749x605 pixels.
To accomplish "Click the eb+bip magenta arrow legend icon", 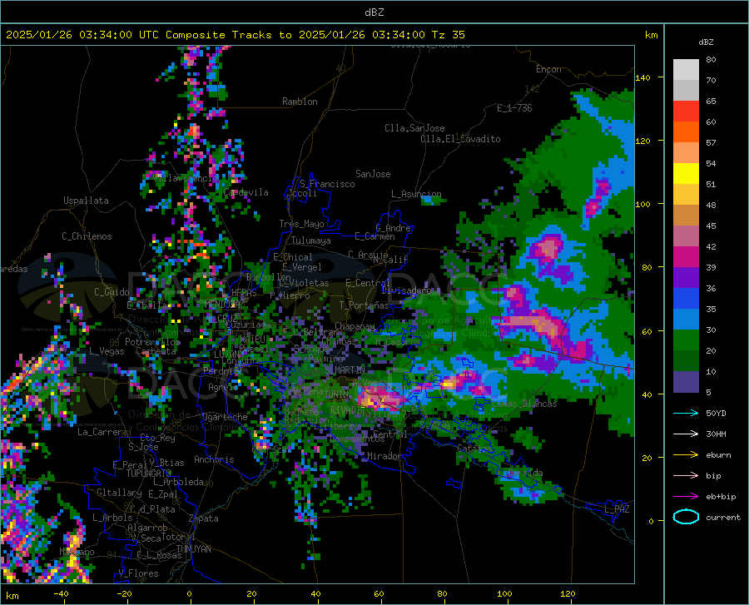I will [x=686, y=496].
